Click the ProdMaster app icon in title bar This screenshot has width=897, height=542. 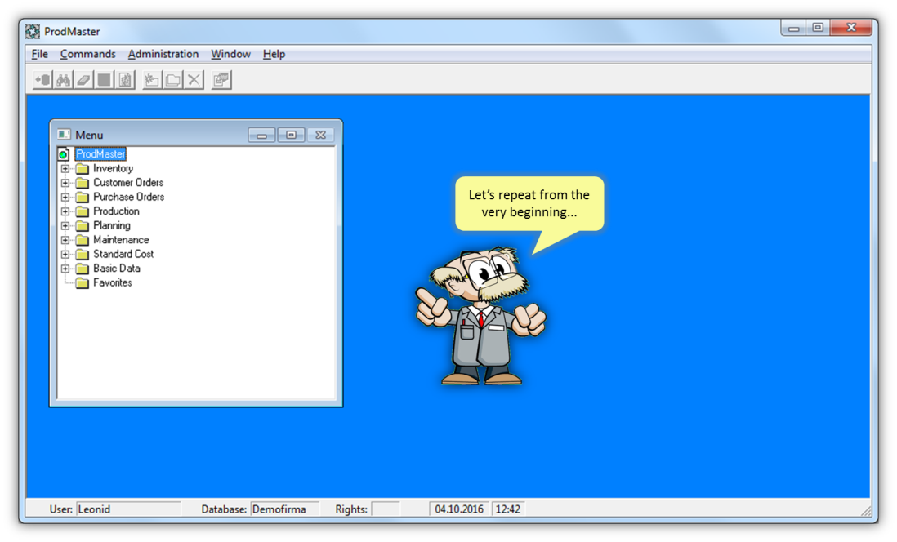pos(33,32)
